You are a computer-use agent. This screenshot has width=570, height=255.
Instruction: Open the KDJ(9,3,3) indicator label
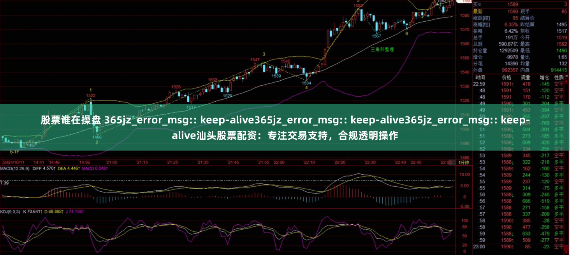tap(10, 211)
